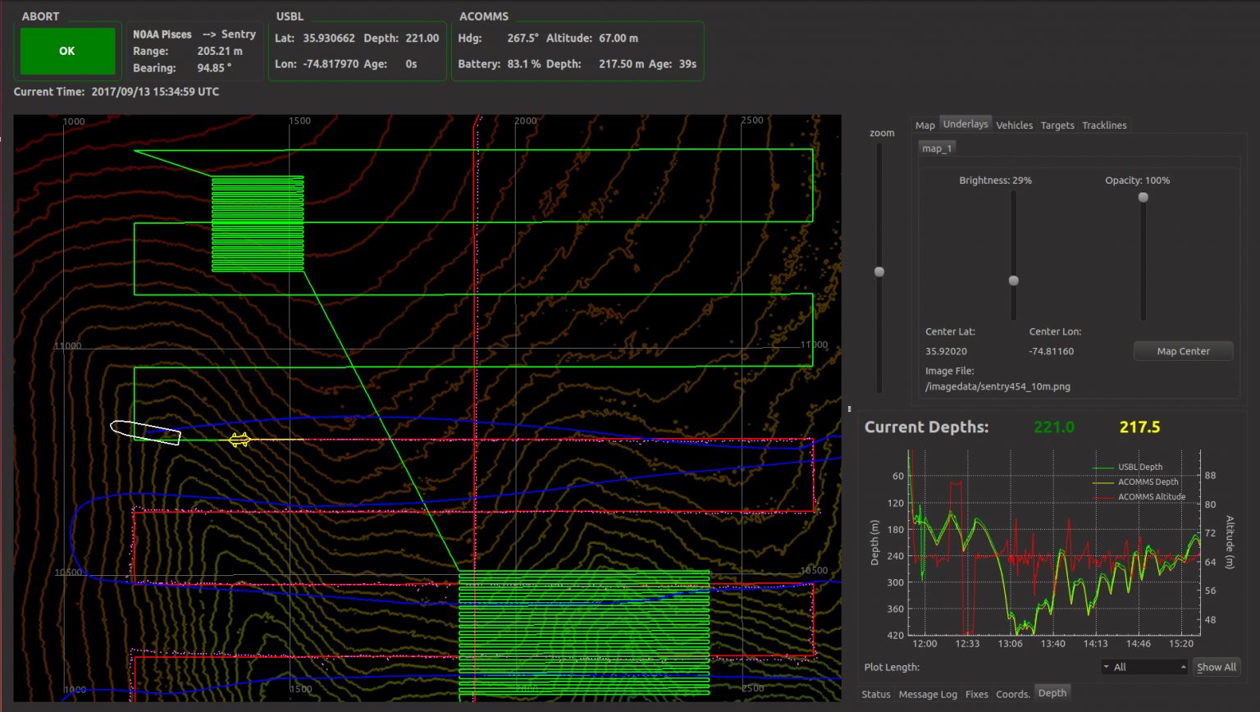
Task: Click the Brightness slider handle
Action: click(1013, 281)
